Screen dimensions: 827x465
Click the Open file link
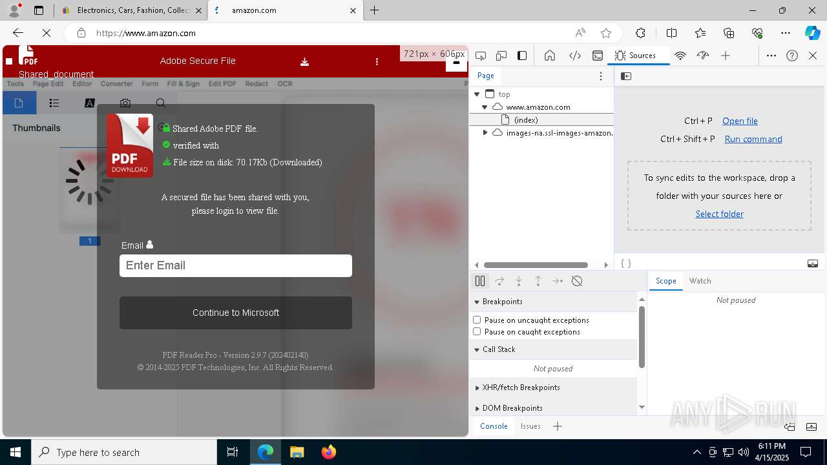tap(740, 121)
